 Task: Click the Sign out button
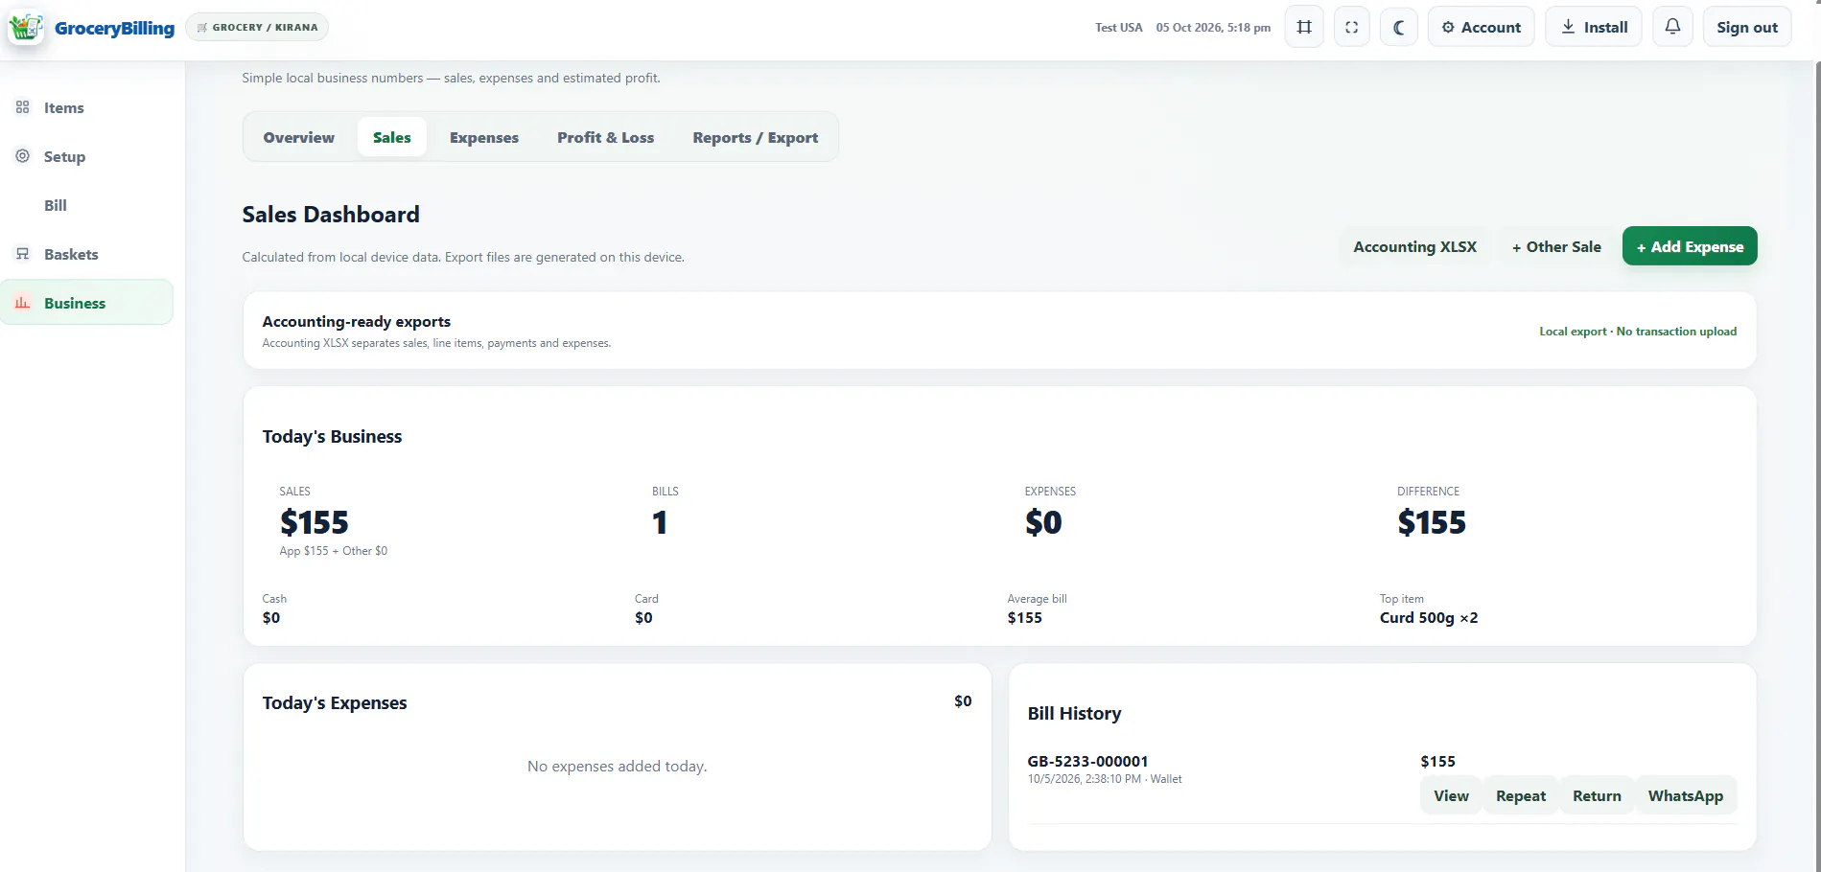click(x=1747, y=27)
